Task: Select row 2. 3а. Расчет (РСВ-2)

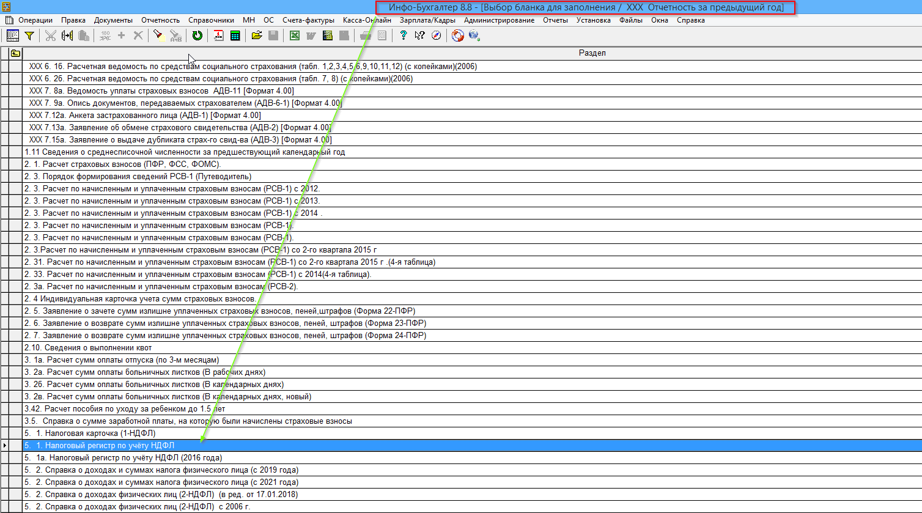Action: pyautogui.click(x=471, y=287)
